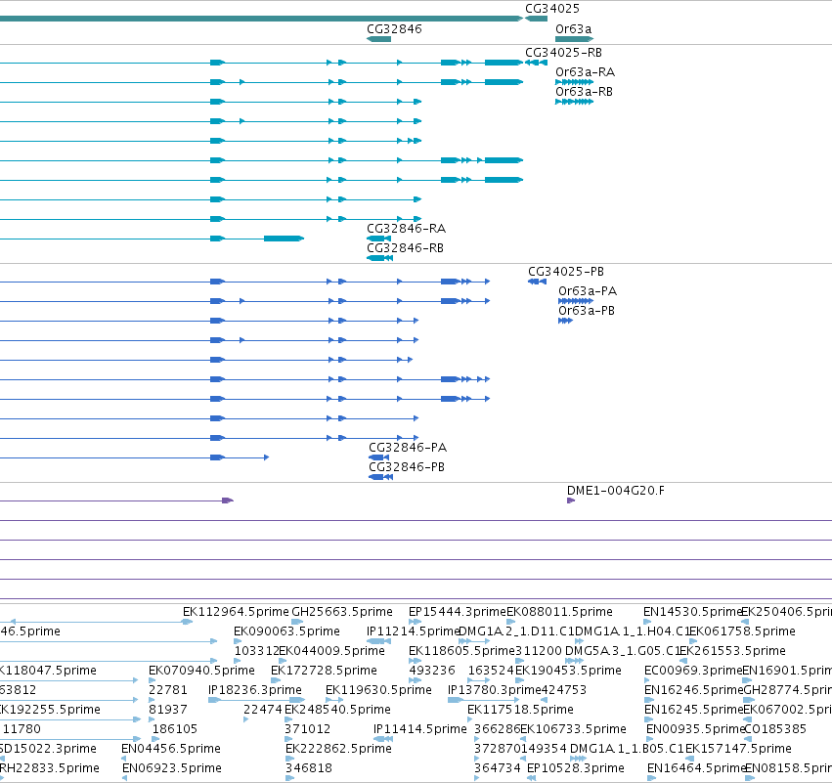Open EST label EK248540.5prime
Image resolution: width=832 pixels, height=783 pixels.
point(337,710)
